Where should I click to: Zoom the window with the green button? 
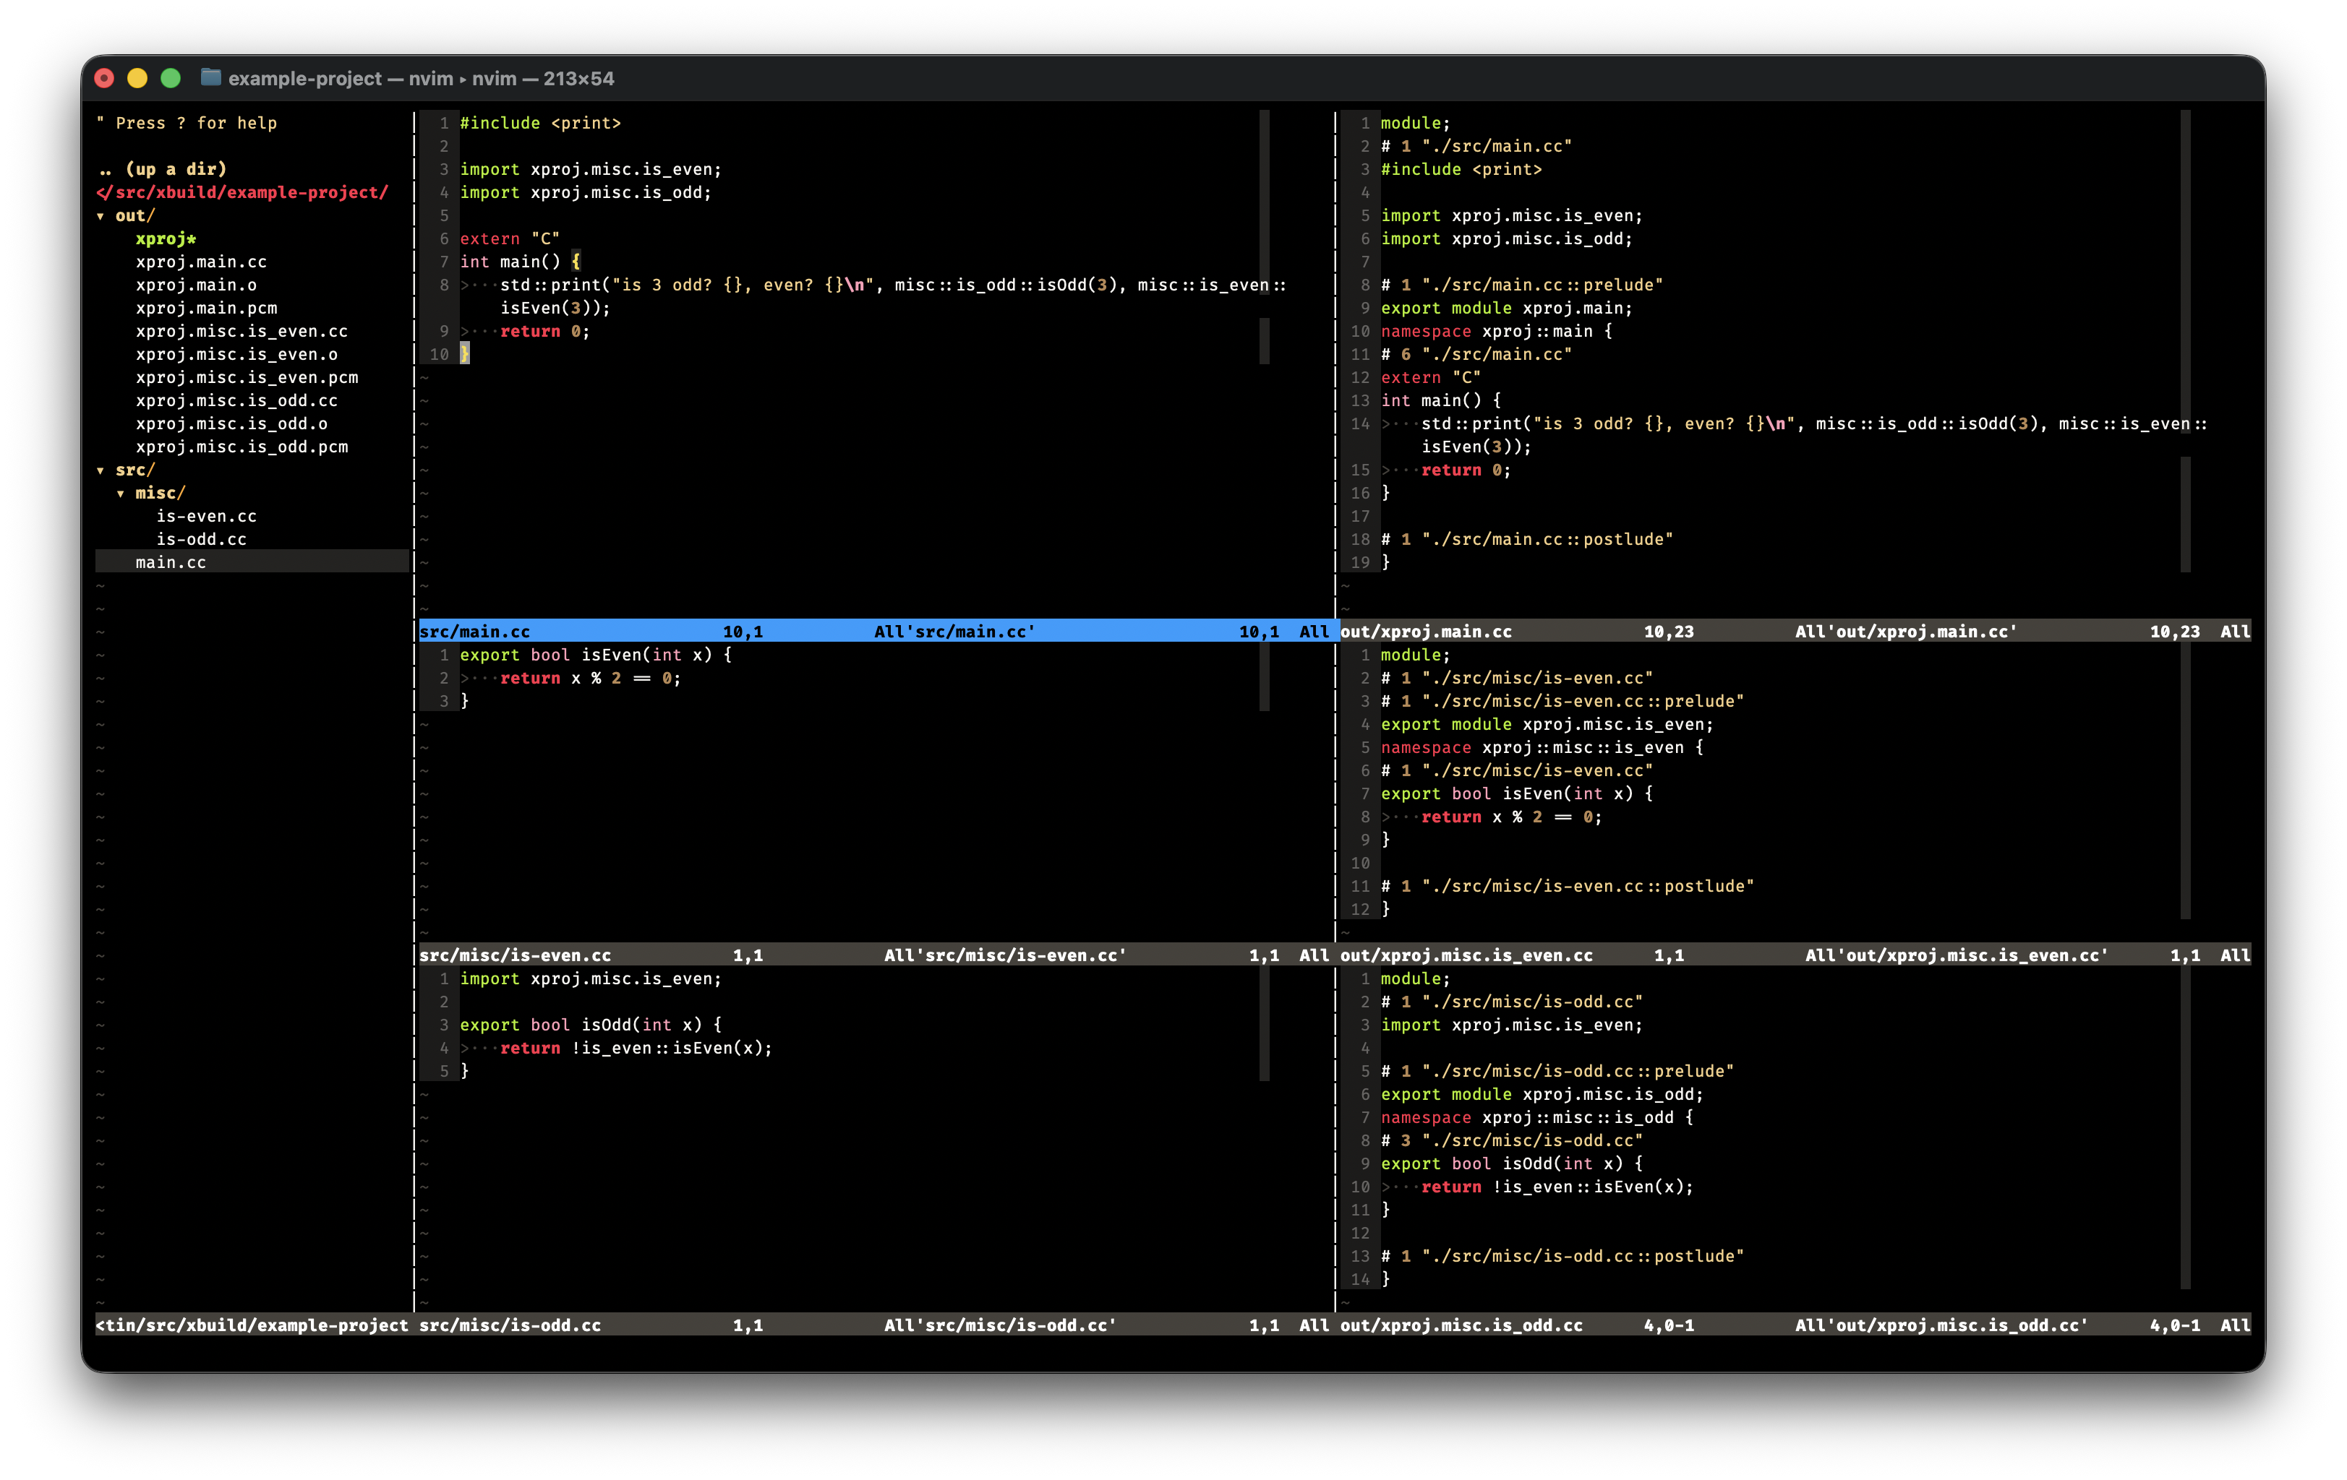(x=171, y=79)
